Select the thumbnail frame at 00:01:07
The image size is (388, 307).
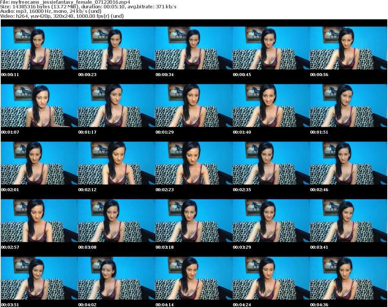[x=39, y=106]
